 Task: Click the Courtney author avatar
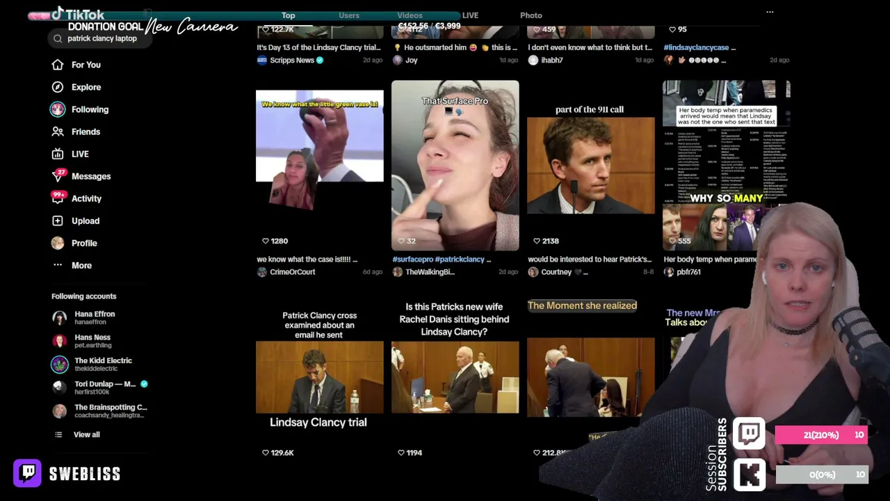533,272
